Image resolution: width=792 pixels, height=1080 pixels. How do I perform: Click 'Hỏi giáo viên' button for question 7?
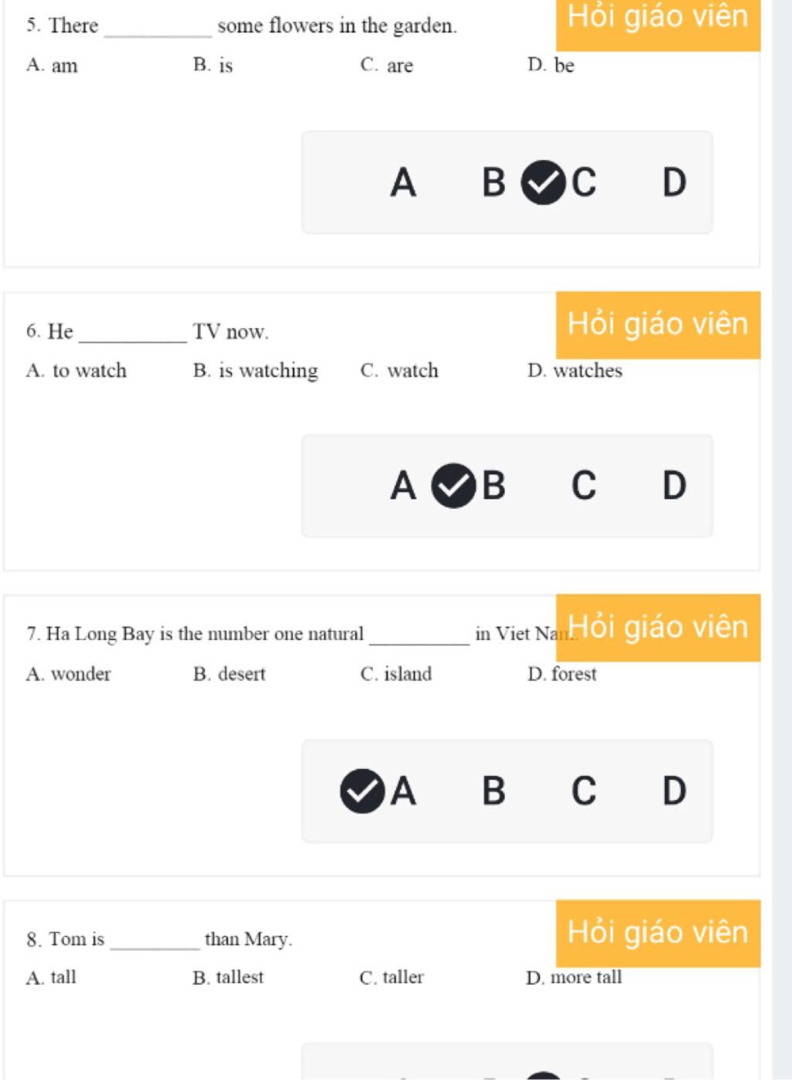point(658,628)
